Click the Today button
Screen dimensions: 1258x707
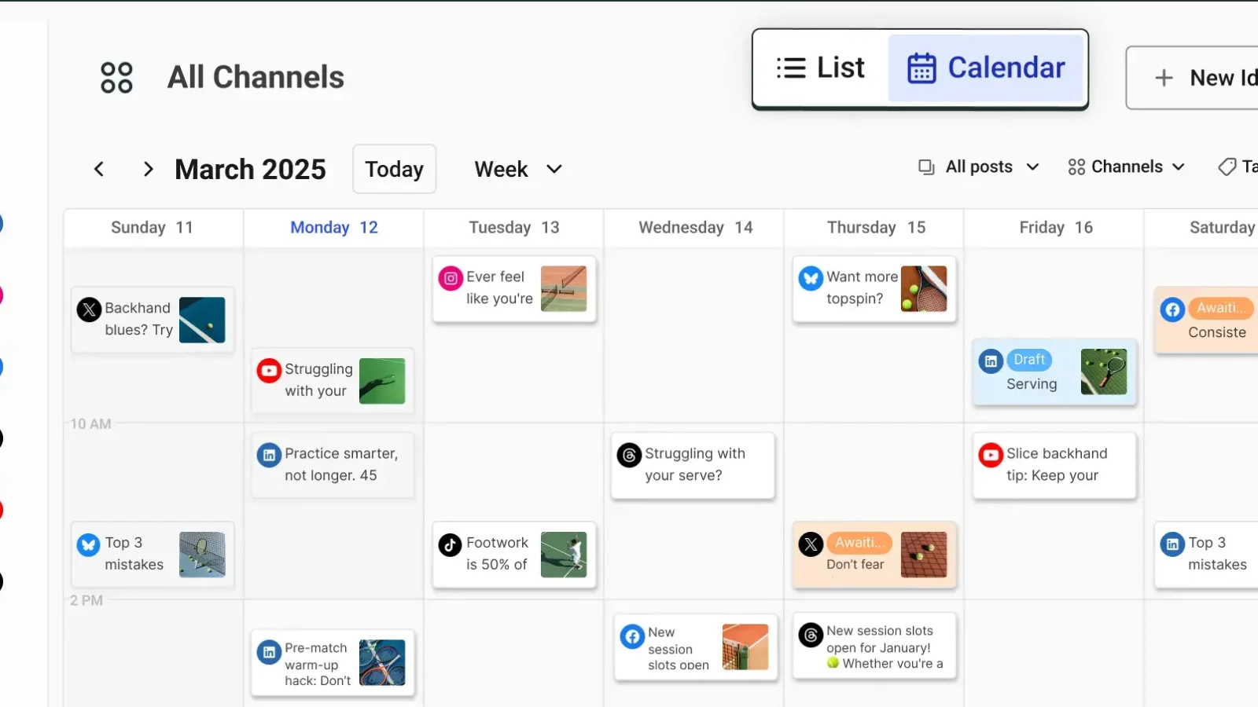[394, 169]
